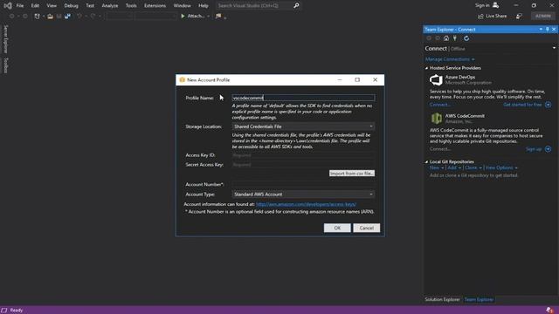Viewport: 559px width, 314px height.
Task: Click the green Attach play icon
Action: [183, 16]
